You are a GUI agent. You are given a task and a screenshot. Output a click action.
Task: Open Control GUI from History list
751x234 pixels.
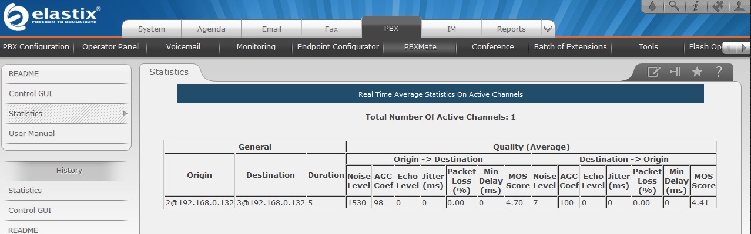(29, 211)
